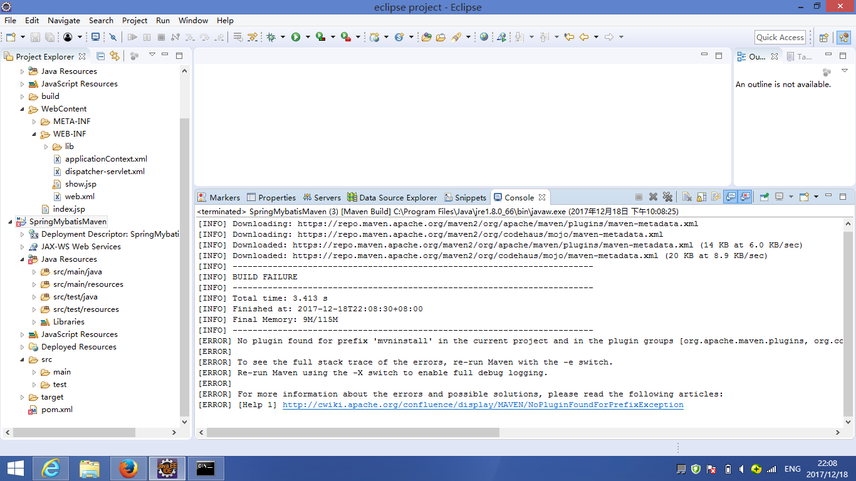Image resolution: width=856 pixels, height=481 pixels.
Task: Open Command Prompt from the taskbar
Action: [206, 468]
